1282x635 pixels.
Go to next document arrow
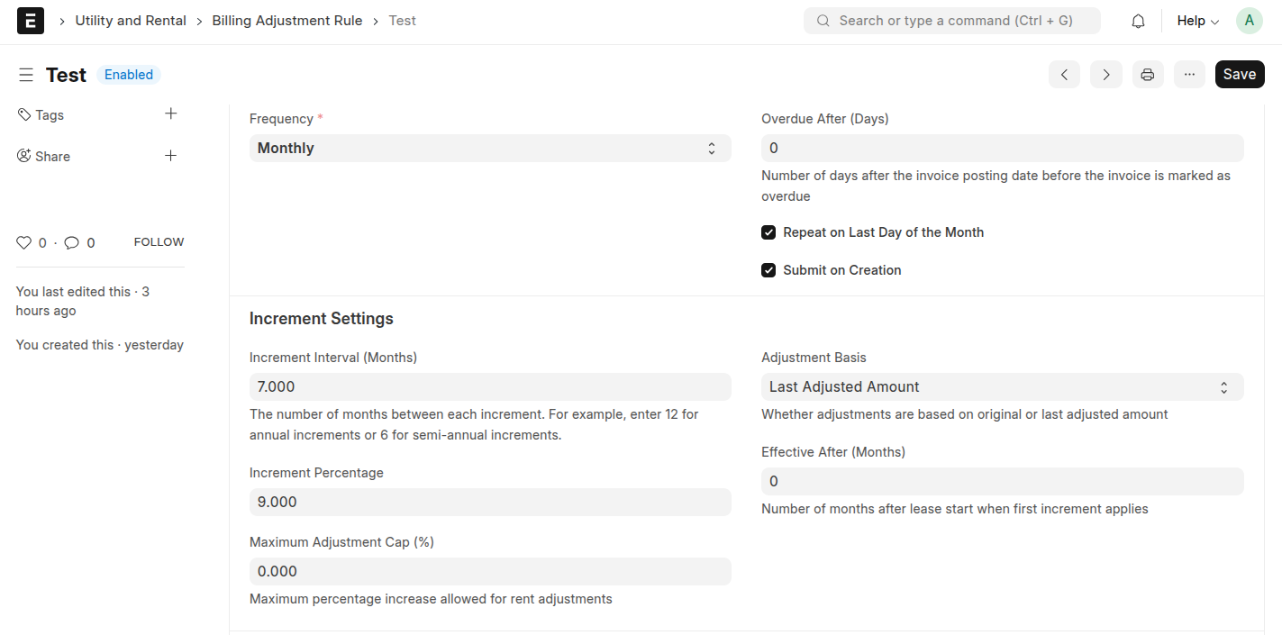pyautogui.click(x=1105, y=75)
